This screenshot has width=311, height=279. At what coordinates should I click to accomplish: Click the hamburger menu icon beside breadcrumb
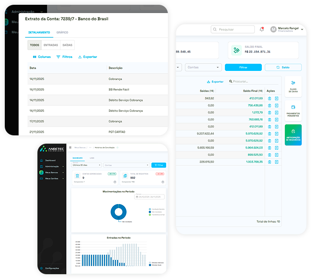pos(70,148)
